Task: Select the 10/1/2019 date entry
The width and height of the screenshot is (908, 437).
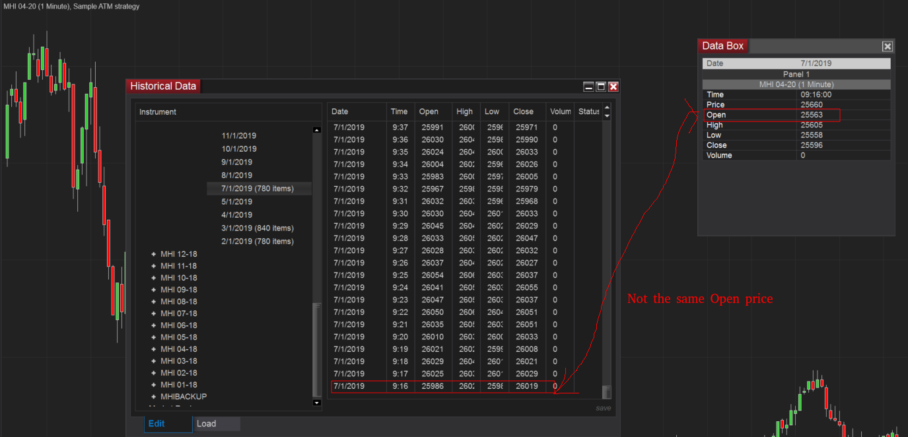Action: [239, 149]
